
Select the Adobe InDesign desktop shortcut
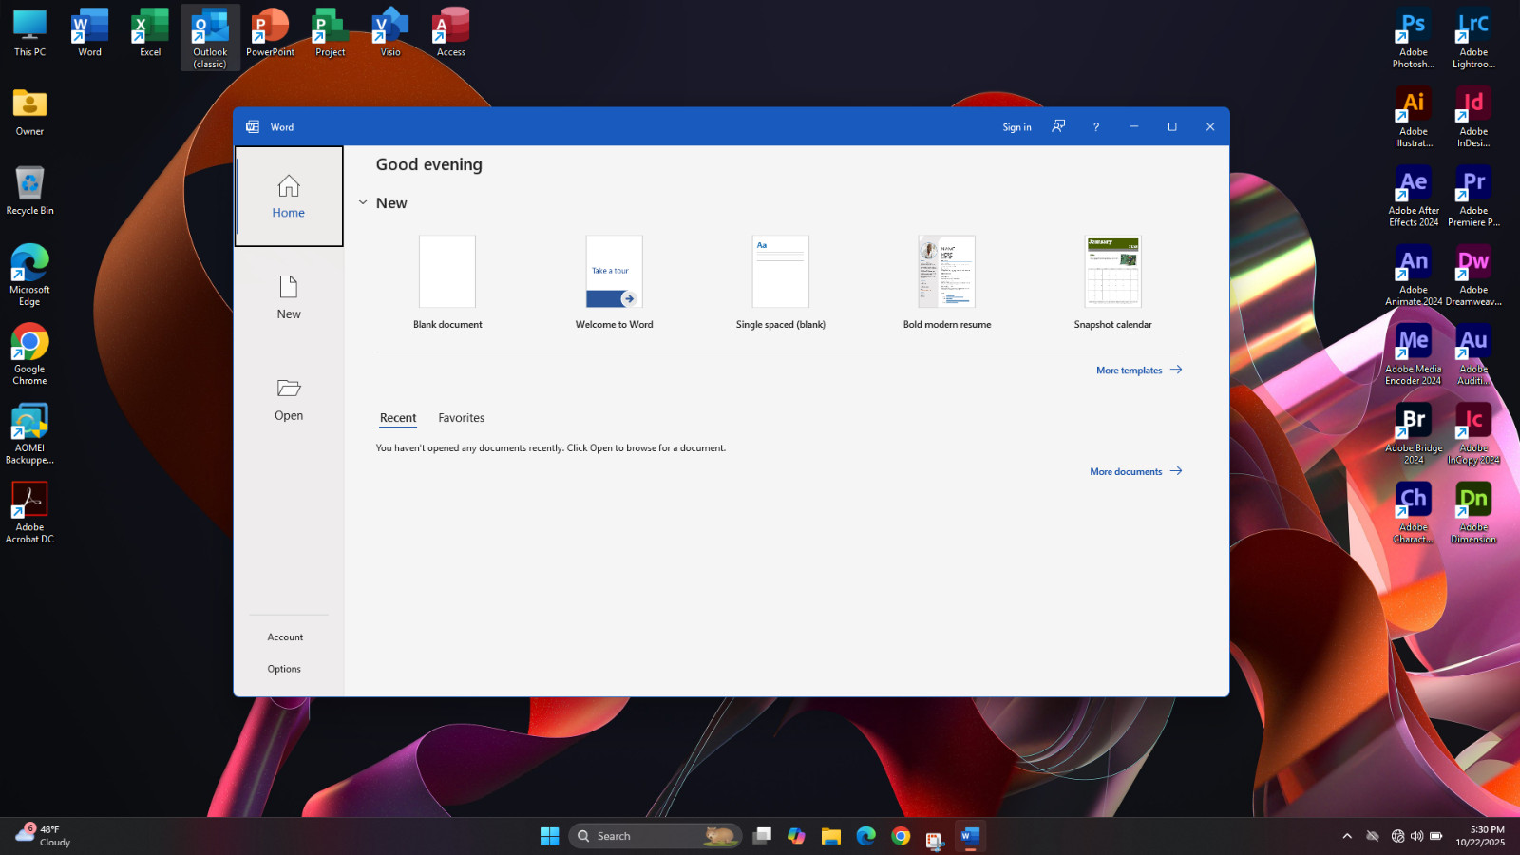(1473, 118)
